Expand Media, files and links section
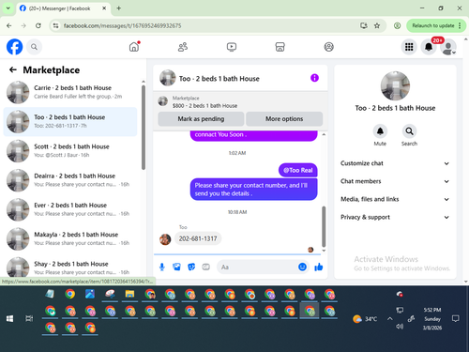 pyautogui.click(x=395, y=199)
